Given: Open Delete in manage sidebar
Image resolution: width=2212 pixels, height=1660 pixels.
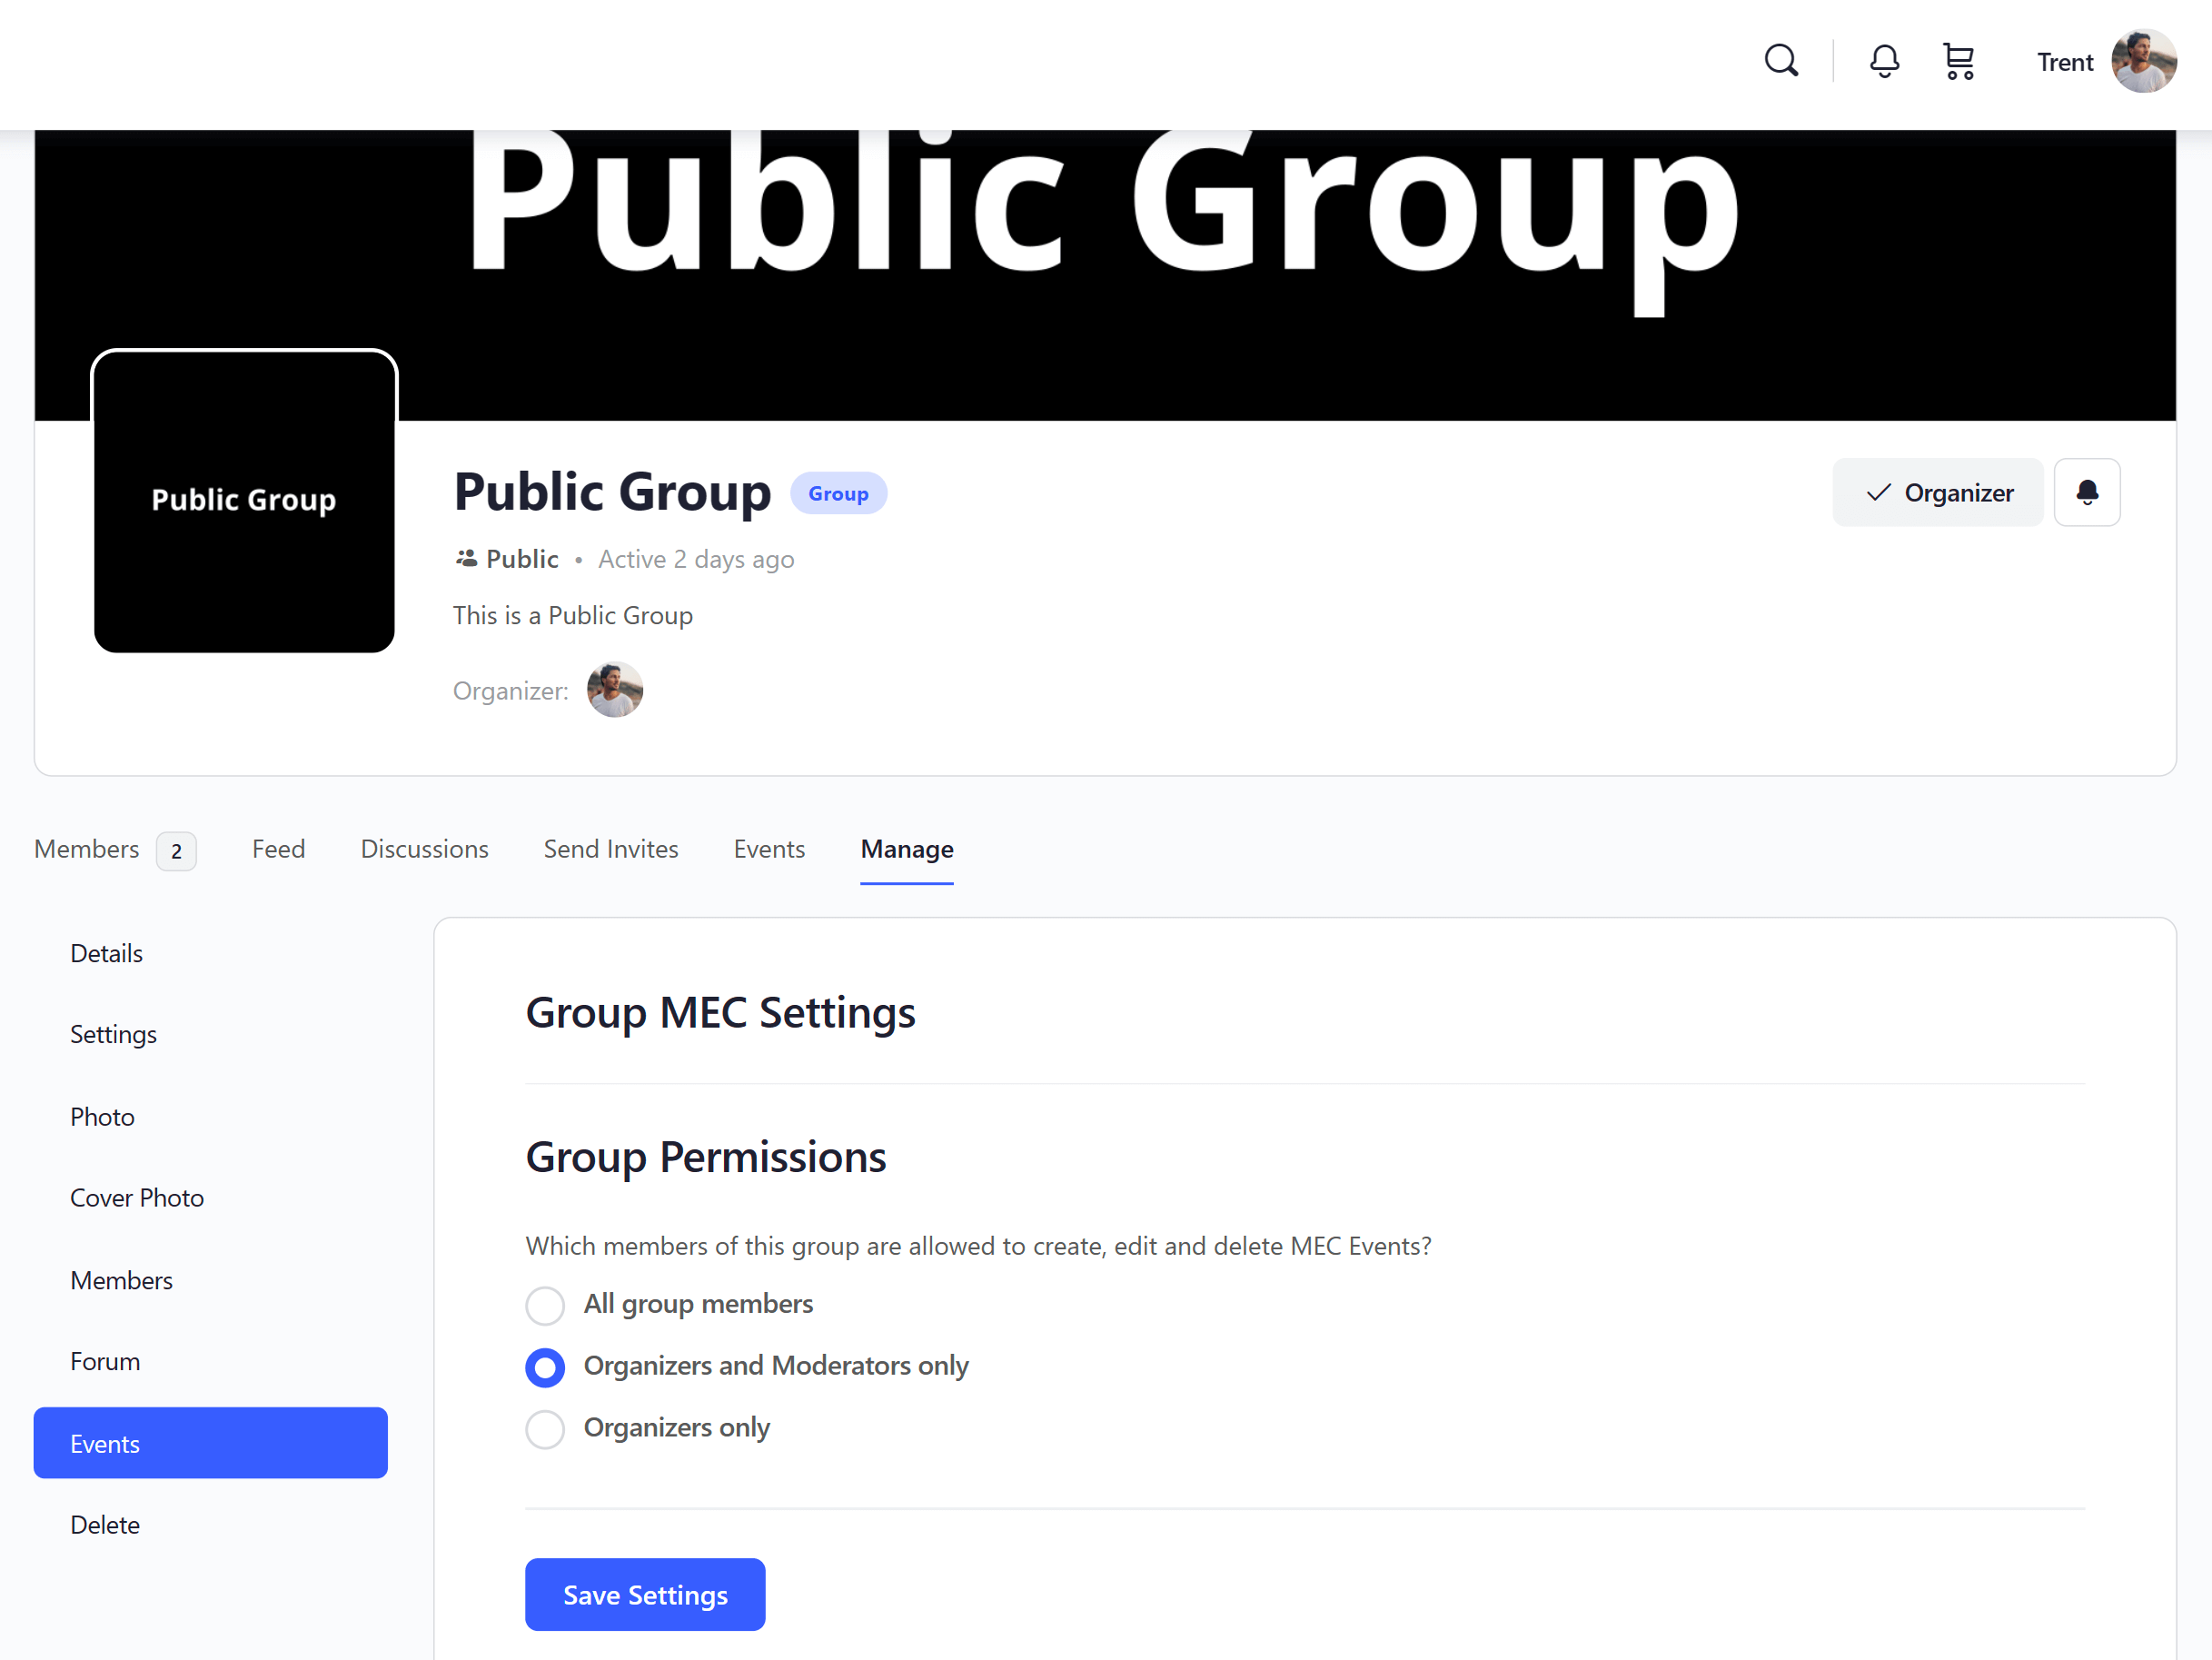Looking at the screenshot, I should tap(105, 1525).
